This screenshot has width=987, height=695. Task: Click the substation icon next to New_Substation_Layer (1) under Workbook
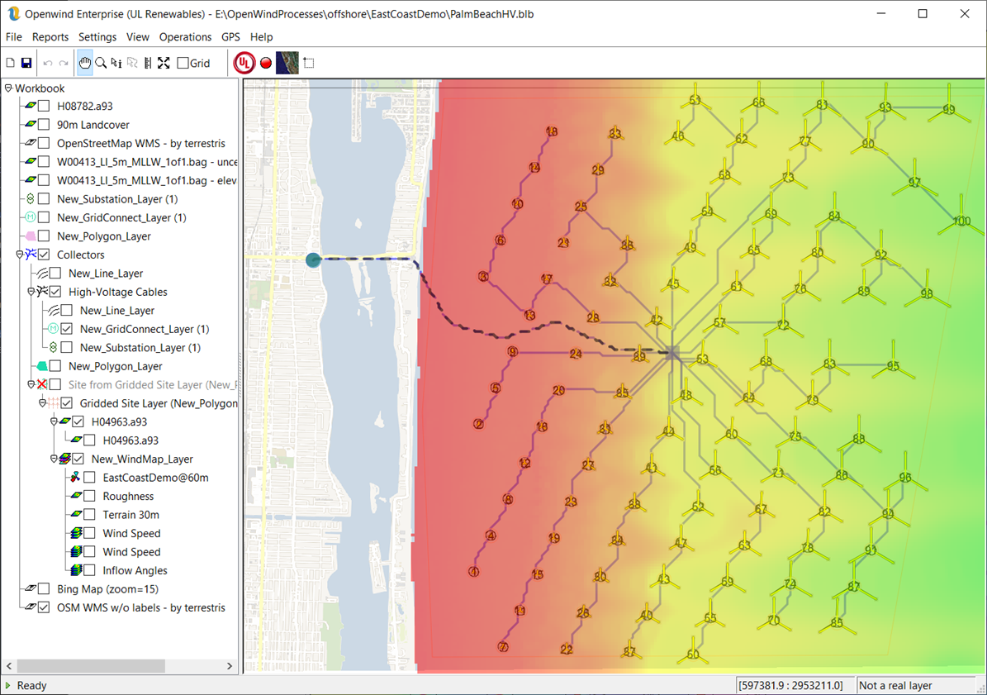[31, 199]
